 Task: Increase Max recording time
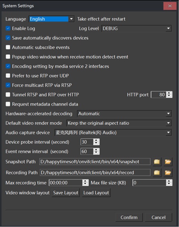85,181
